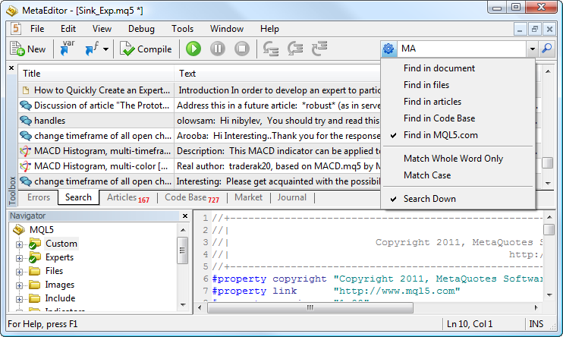Click the Step Over debug icon
Viewport: 563px width, 337px height.
[x=295, y=49]
